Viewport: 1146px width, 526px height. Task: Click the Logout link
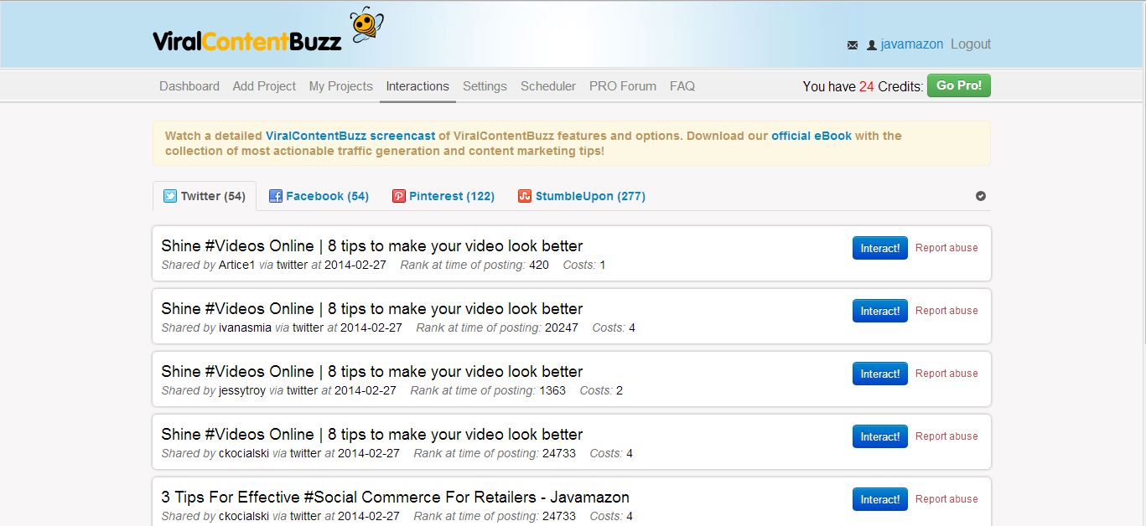coord(971,44)
